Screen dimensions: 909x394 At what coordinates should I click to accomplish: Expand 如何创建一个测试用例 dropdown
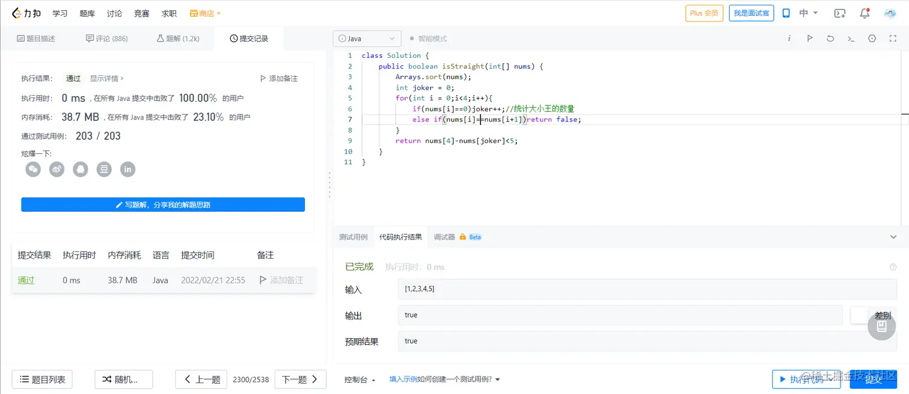point(459,380)
